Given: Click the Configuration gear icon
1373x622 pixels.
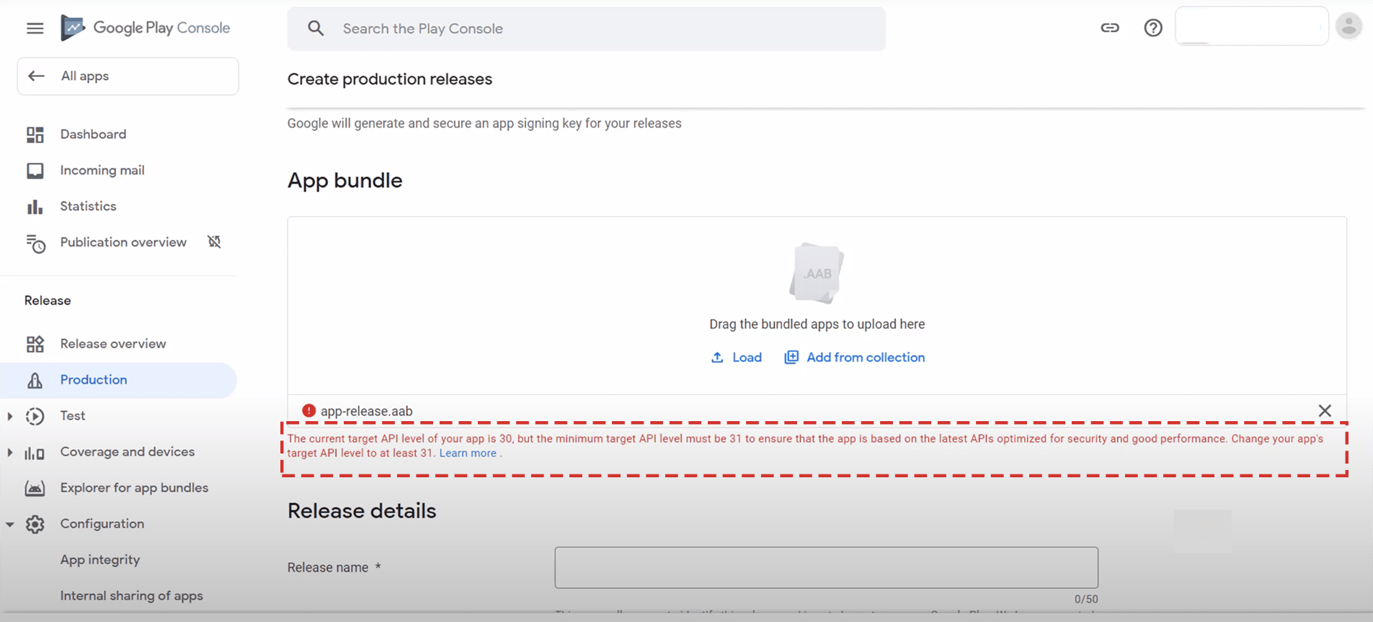Looking at the screenshot, I should point(35,523).
